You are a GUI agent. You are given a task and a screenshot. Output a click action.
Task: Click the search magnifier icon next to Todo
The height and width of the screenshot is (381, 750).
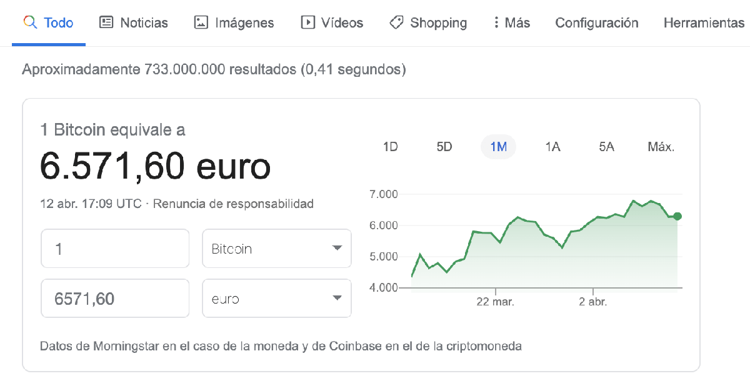point(29,22)
